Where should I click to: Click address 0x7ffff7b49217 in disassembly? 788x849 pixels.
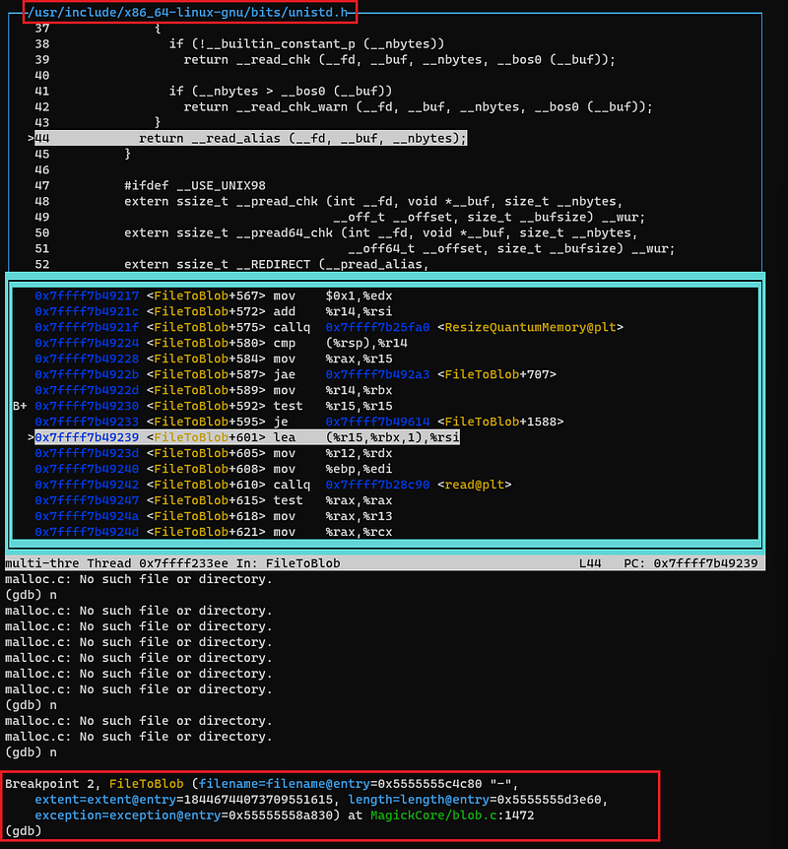(x=87, y=296)
